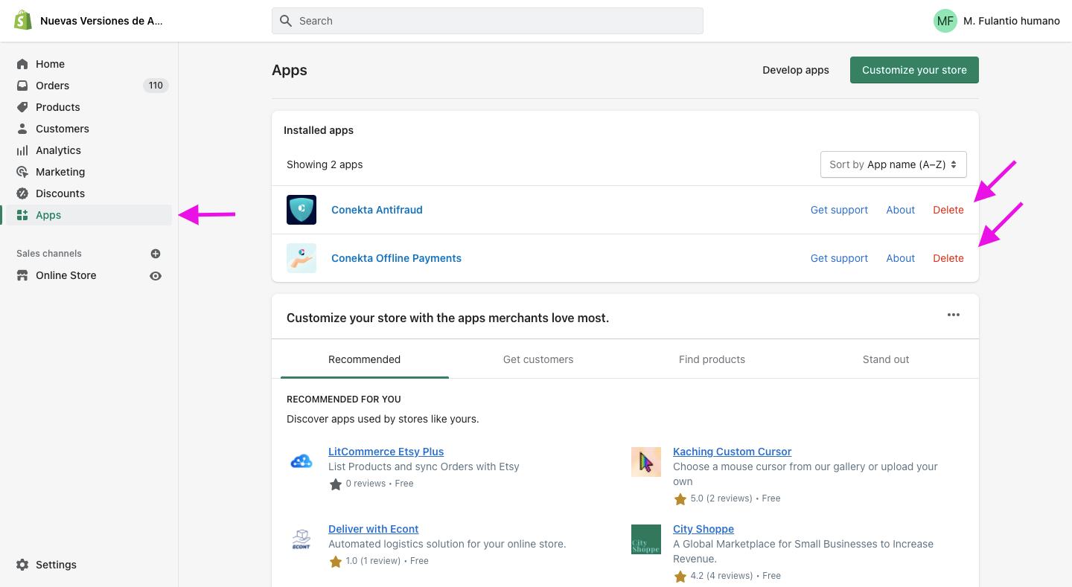The image size is (1072, 587).
Task: Open the Kaching Custom Cursor link
Action: click(x=732, y=452)
